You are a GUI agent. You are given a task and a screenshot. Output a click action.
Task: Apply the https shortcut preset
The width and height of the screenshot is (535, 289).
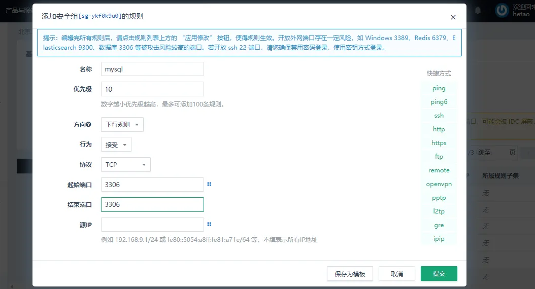point(439,143)
